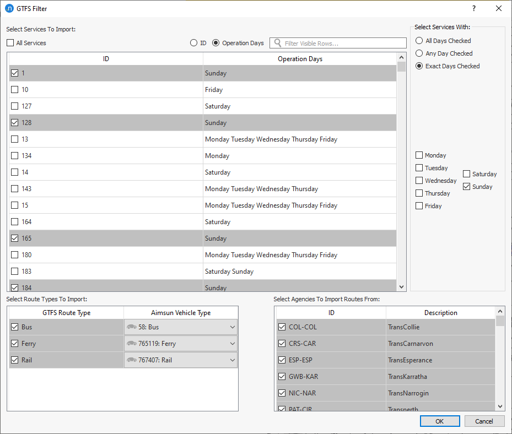Click the search magnifier icon in filter box
The width and height of the screenshot is (512, 434).
(x=277, y=43)
